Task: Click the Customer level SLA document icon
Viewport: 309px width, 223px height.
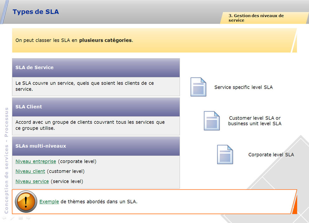Action: pyautogui.click(x=212, y=121)
